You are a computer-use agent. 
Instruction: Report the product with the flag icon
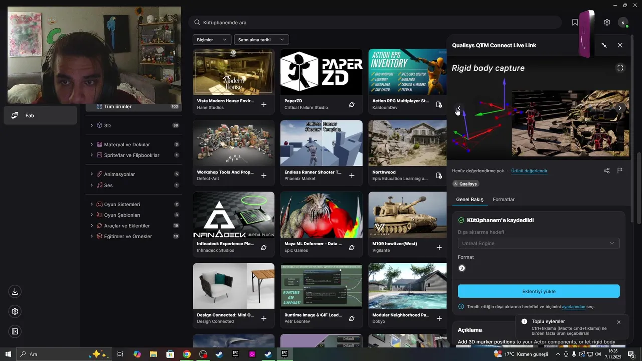click(x=620, y=171)
